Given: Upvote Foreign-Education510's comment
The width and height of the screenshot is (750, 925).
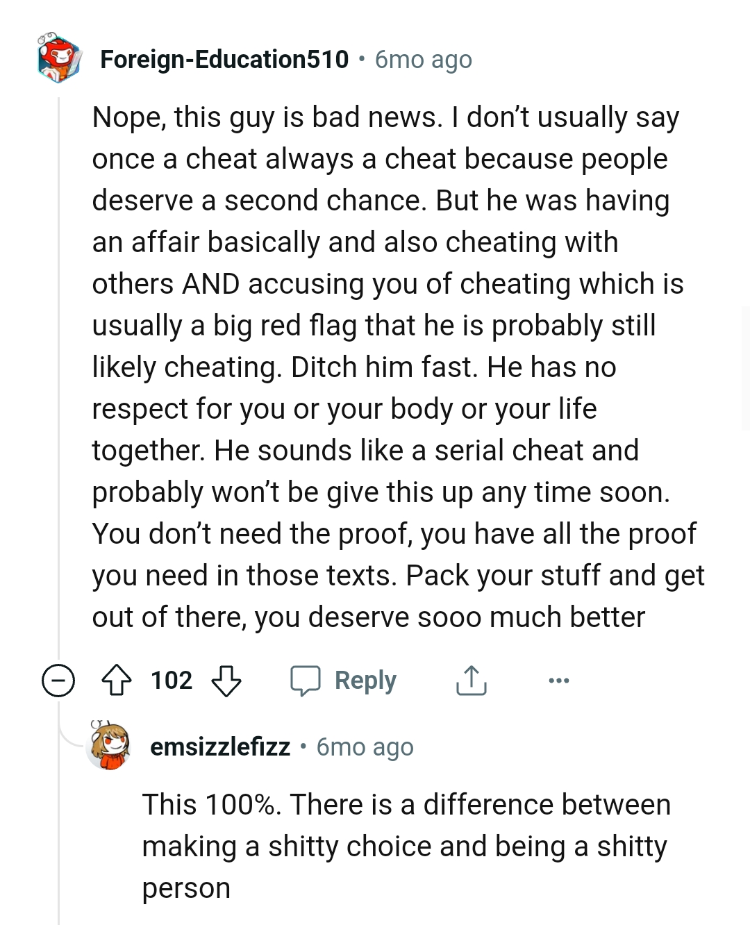Looking at the screenshot, I should 118,681.
